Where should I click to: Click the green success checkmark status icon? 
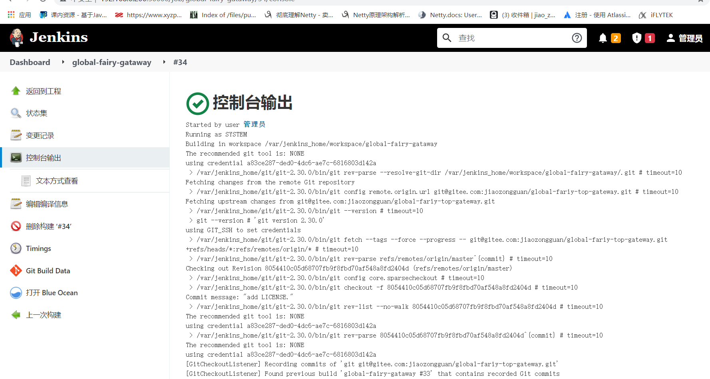coord(198,104)
